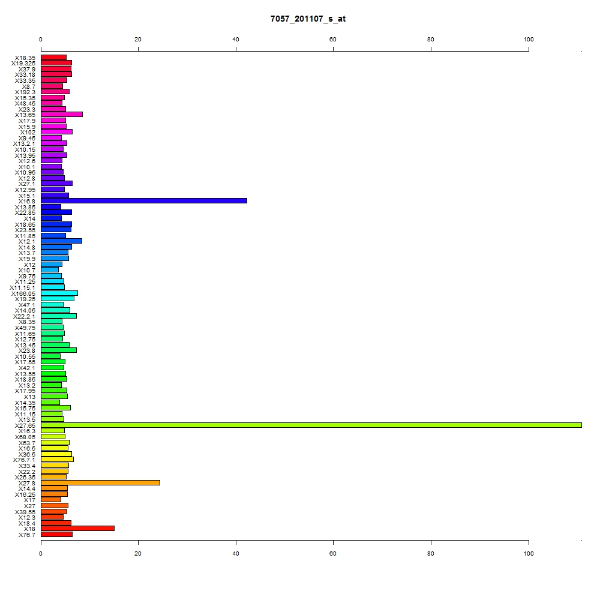Click tick label 40 on top axis
Screen dimensions: 600x600
click(236, 40)
